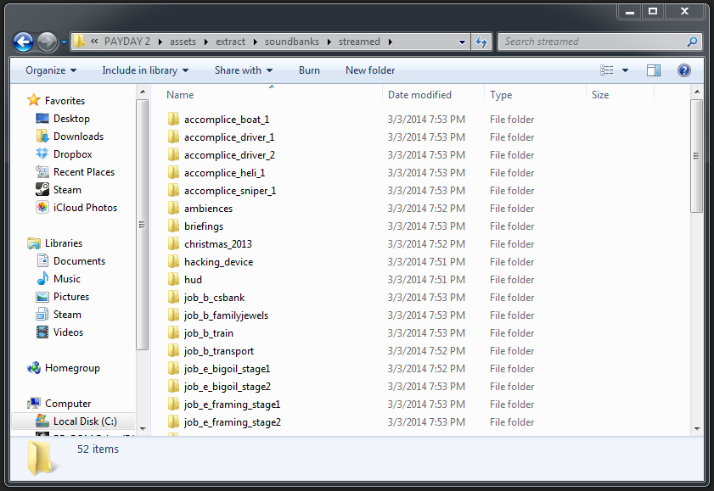Select the job_e_framing_stage2 folder
Image resolution: width=714 pixels, height=491 pixels.
click(x=233, y=422)
